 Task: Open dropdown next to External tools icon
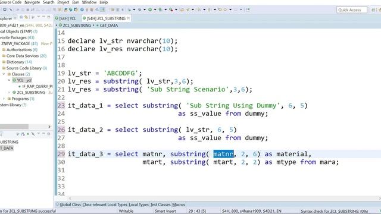(x=176, y=10)
